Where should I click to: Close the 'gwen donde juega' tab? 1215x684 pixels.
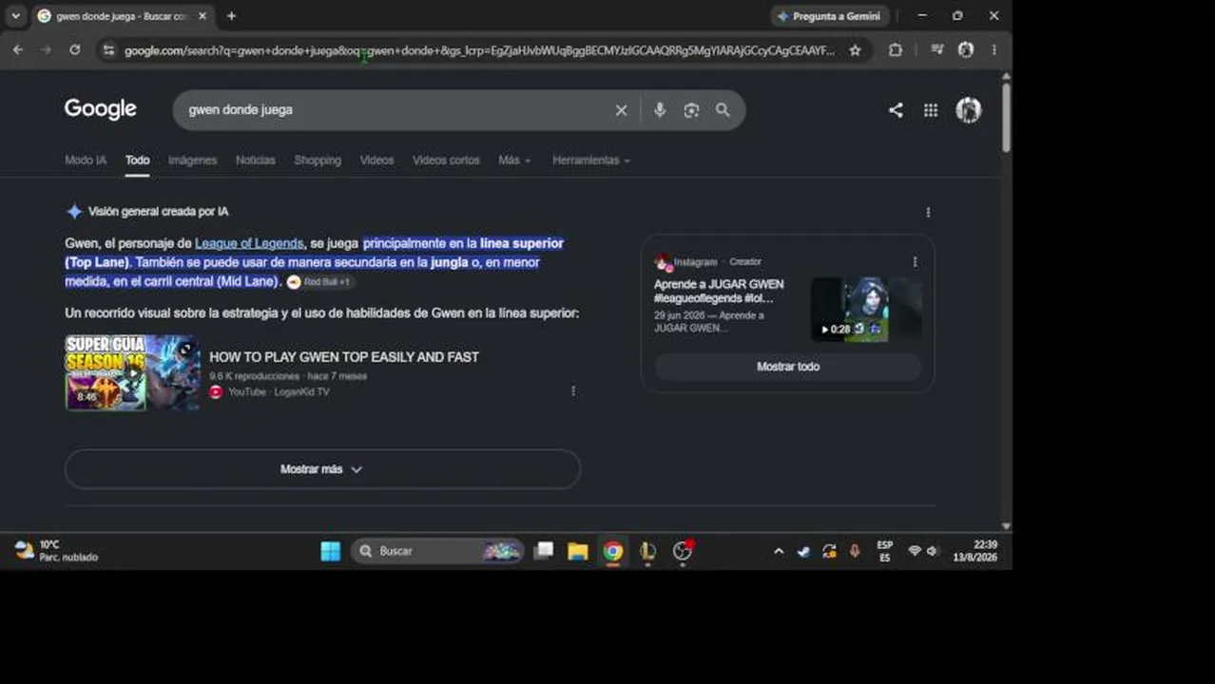pyautogui.click(x=202, y=16)
